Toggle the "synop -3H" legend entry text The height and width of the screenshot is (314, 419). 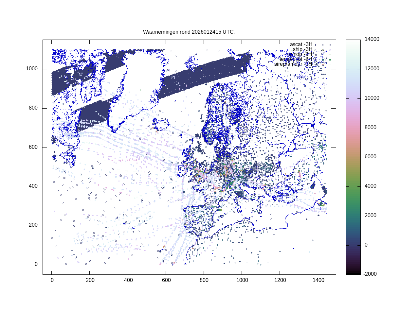click(x=300, y=54)
